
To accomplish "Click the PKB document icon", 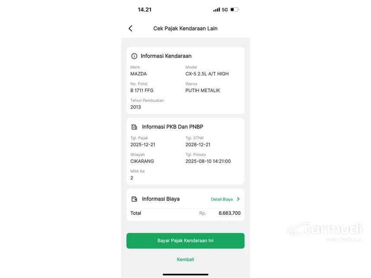I will pos(134,127).
